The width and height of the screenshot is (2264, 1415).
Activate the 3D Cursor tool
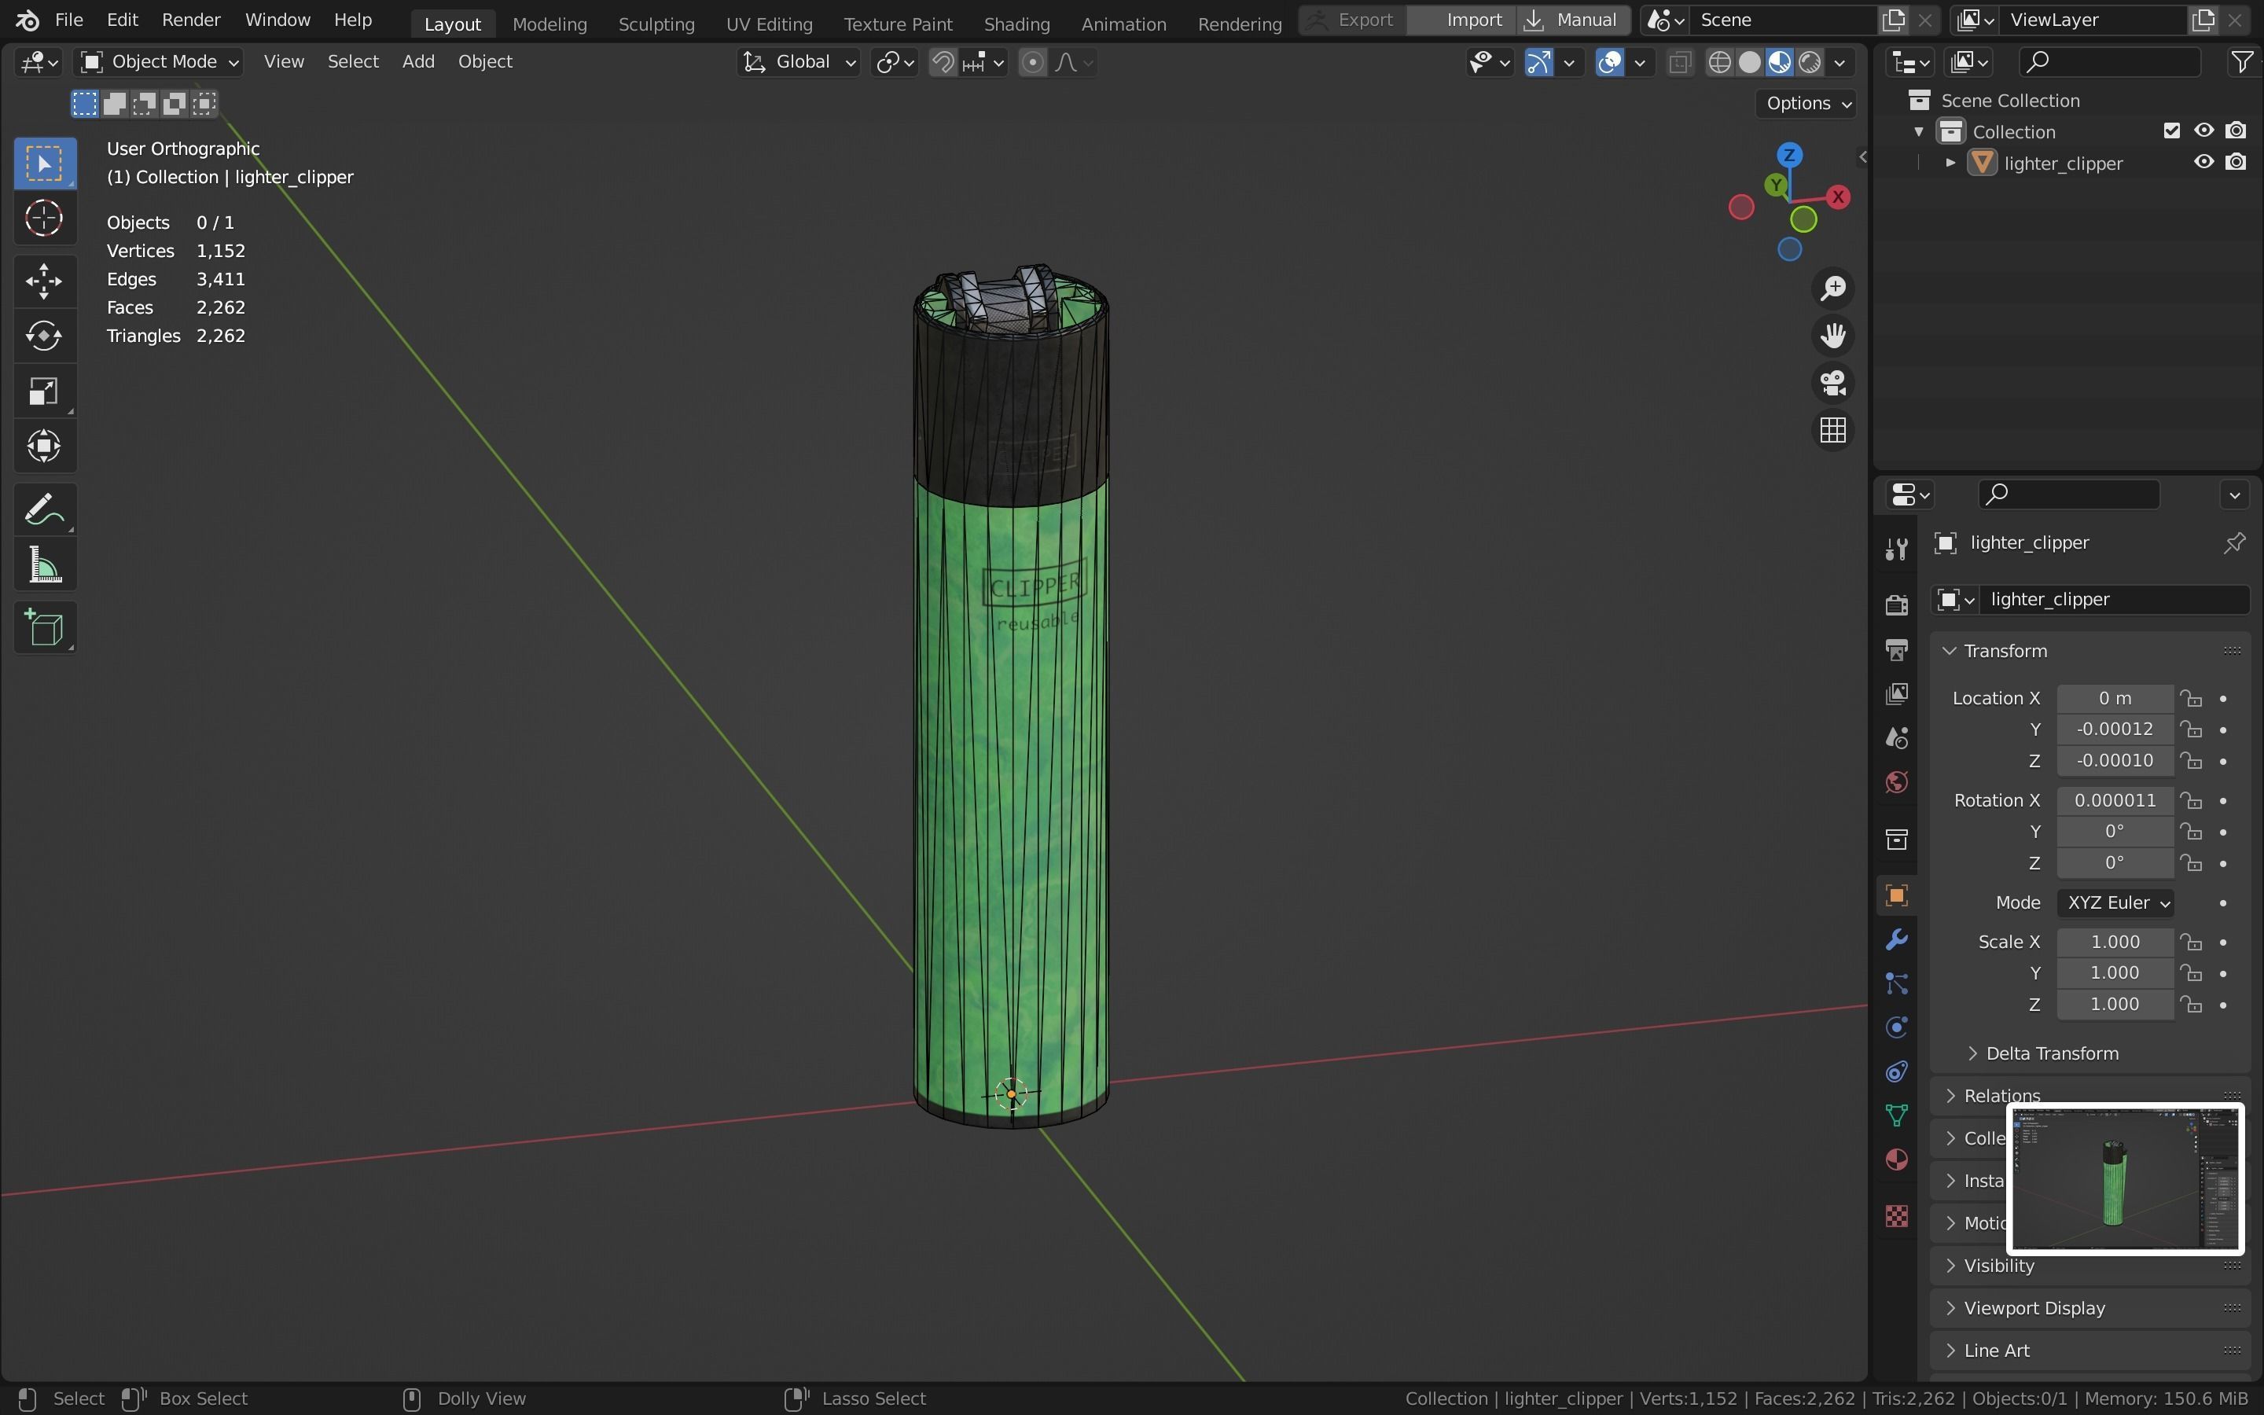tap(44, 219)
